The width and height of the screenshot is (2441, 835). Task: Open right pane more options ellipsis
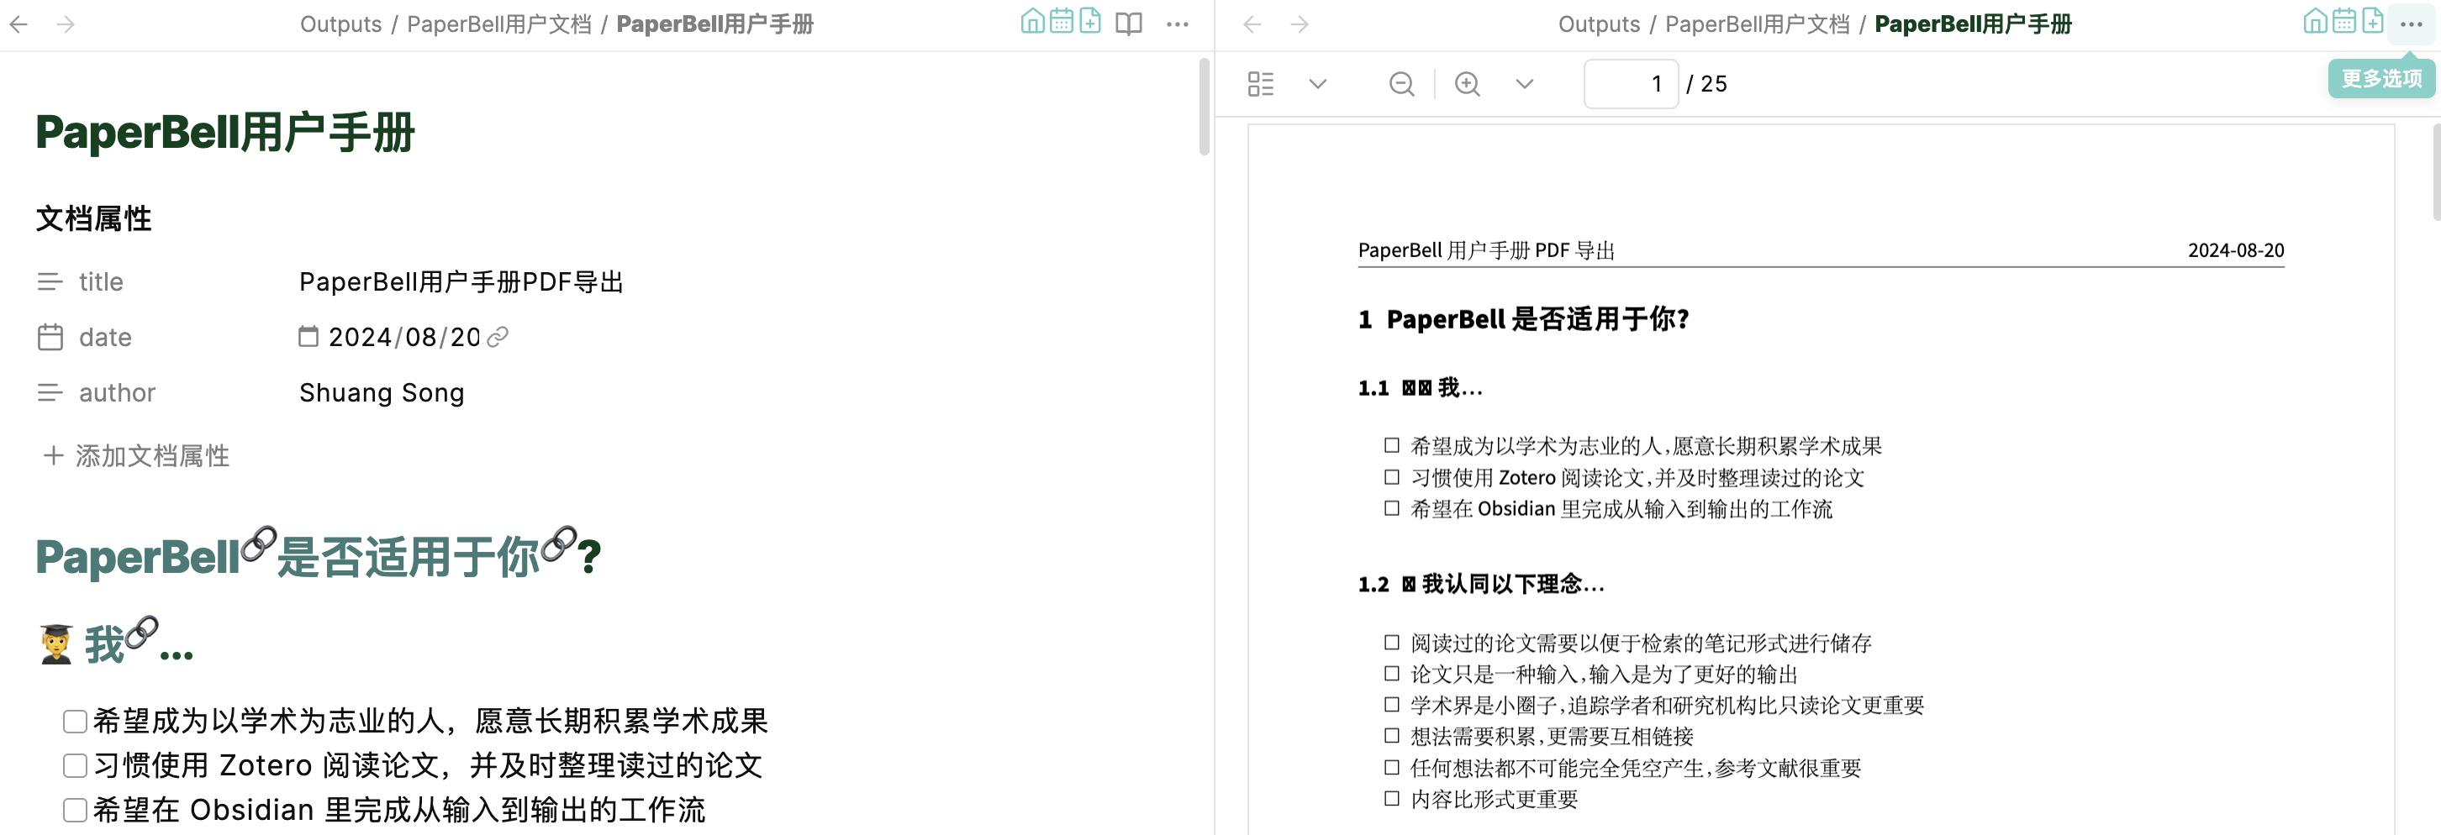pos(2412,24)
